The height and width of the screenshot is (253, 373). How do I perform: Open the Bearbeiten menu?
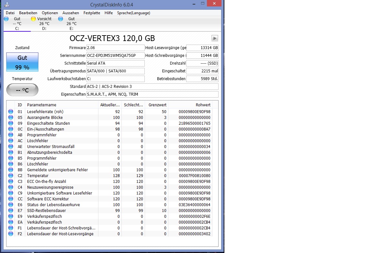(28, 13)
